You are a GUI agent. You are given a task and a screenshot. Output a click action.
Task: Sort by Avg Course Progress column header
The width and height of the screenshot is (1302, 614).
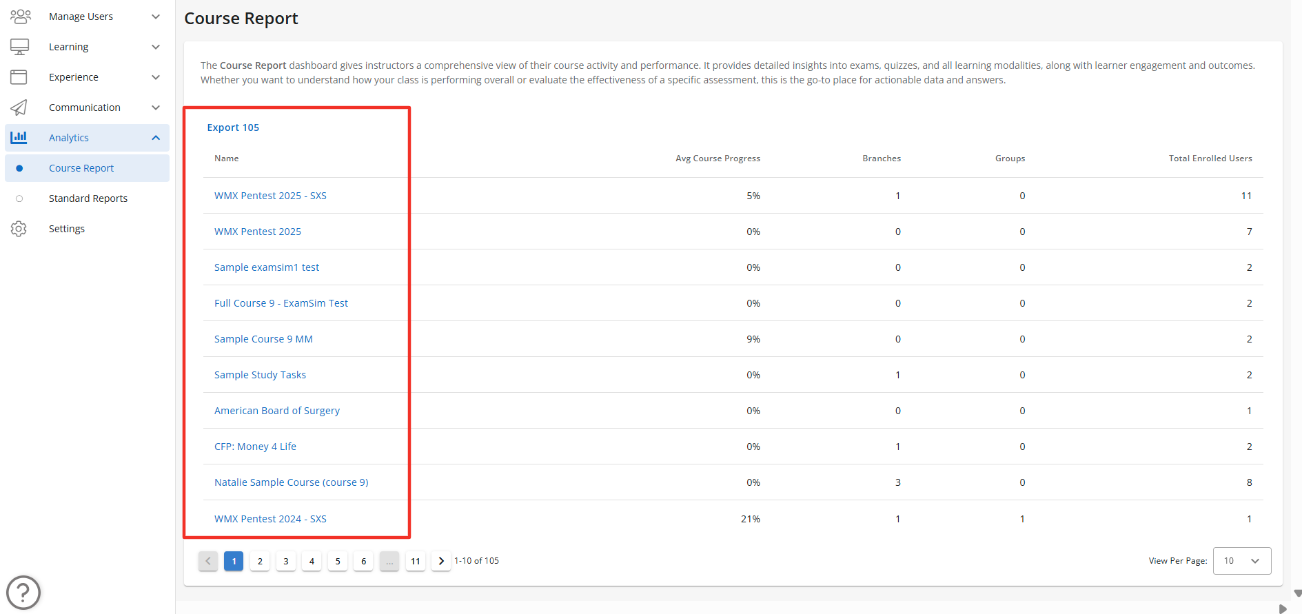[718, 158]
